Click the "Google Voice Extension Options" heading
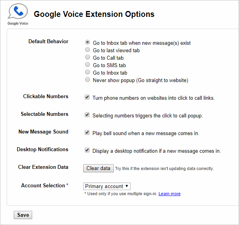The height and width of the screenshot is (225, 239). 94,15
